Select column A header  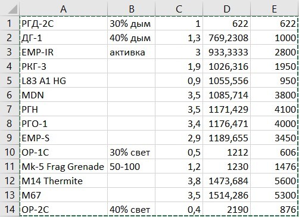coord(64,9)
